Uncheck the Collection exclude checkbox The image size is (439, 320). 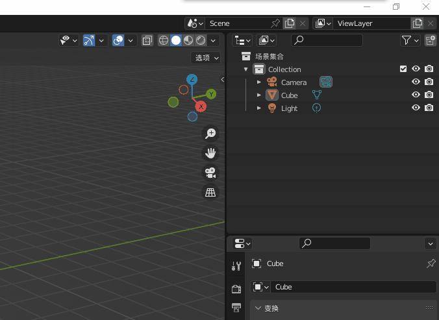(x=403, y=69)
